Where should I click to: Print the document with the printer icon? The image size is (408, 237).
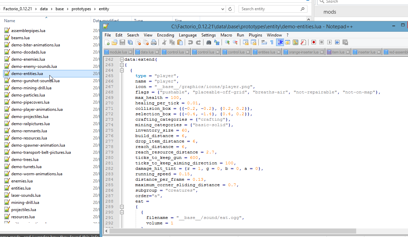point(154,42)
